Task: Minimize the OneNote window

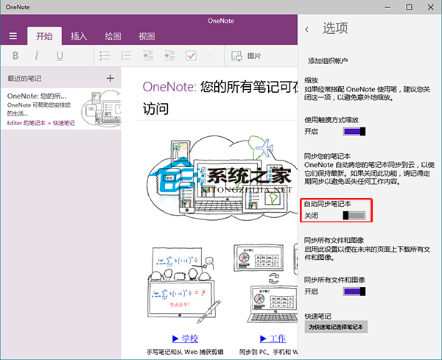Action: 388,7
